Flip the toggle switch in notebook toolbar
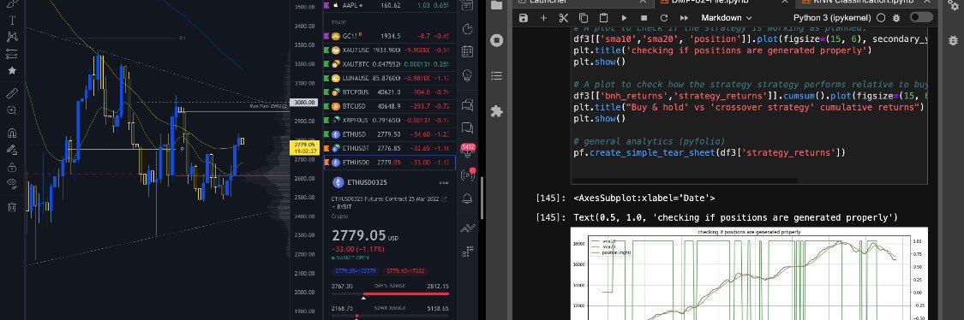This screenshot has width=964, height=320. pos(921,17)
